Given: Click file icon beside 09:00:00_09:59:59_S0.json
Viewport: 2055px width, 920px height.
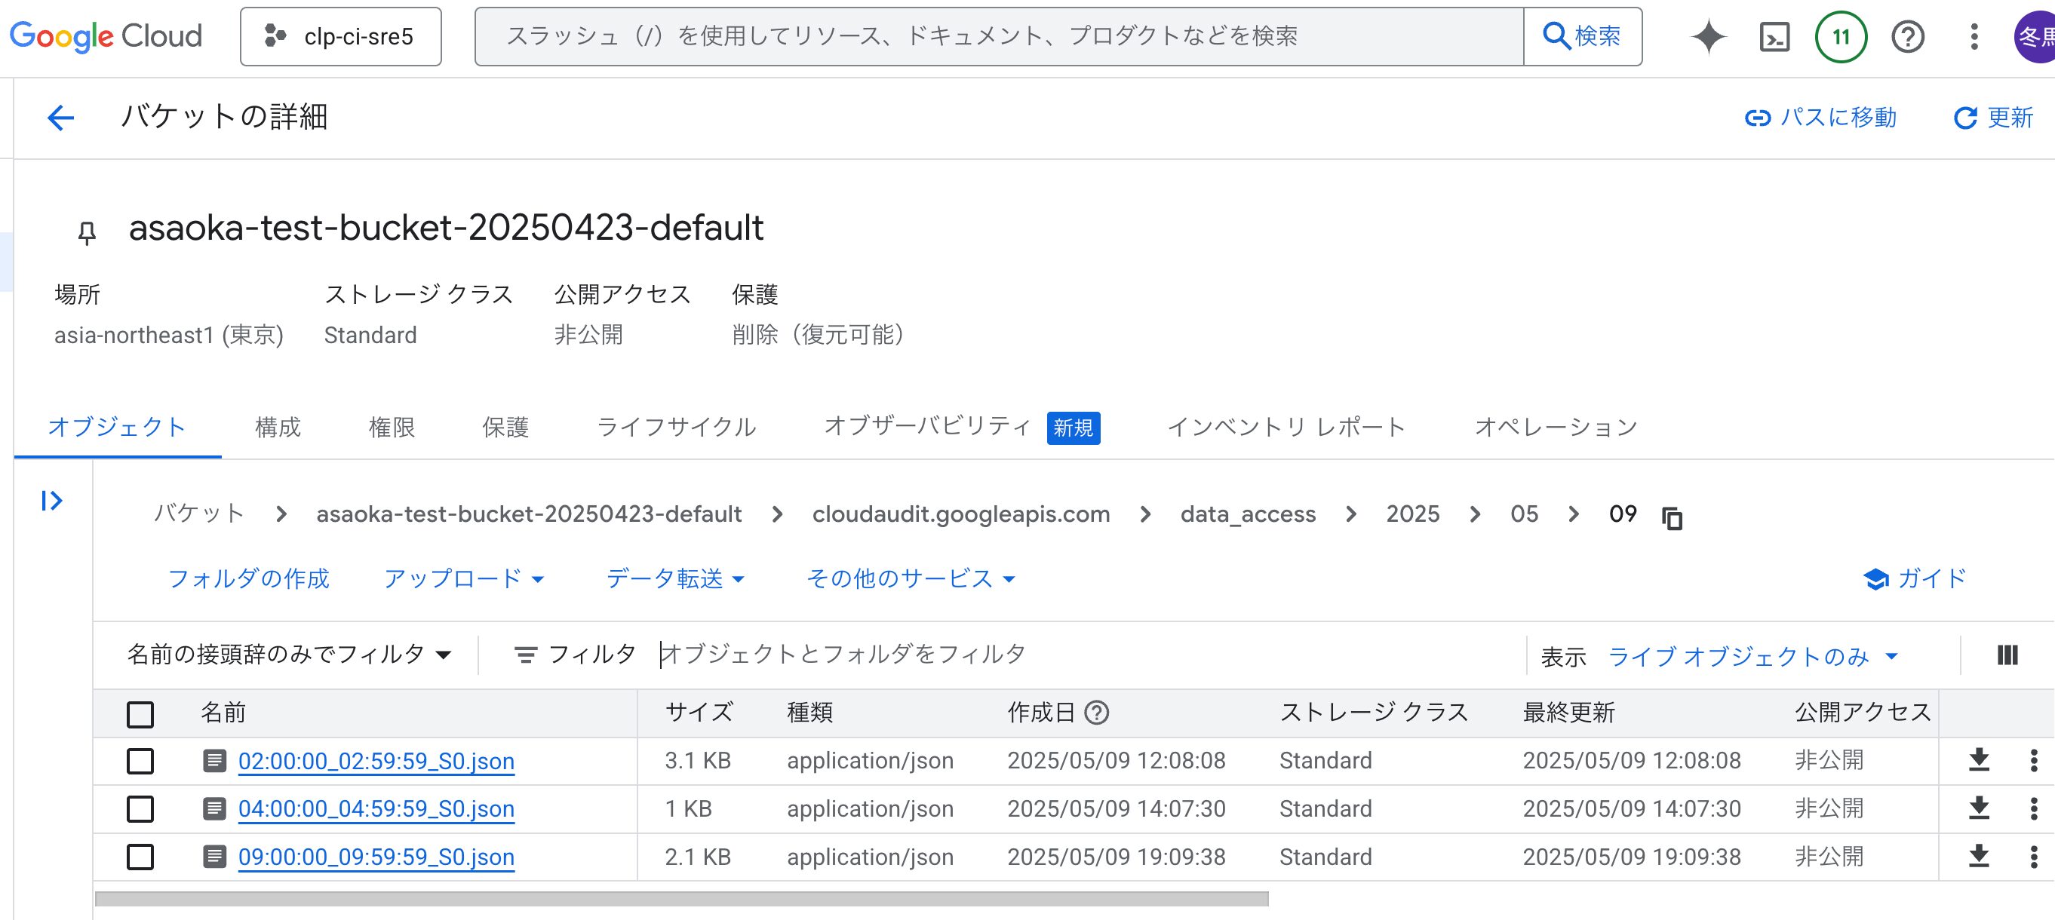Looking at the screenshot, I should [x=213, y=856].
